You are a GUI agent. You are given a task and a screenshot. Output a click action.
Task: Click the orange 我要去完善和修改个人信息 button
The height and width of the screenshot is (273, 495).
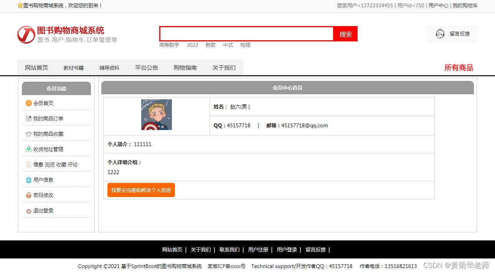tap(141, 190)
